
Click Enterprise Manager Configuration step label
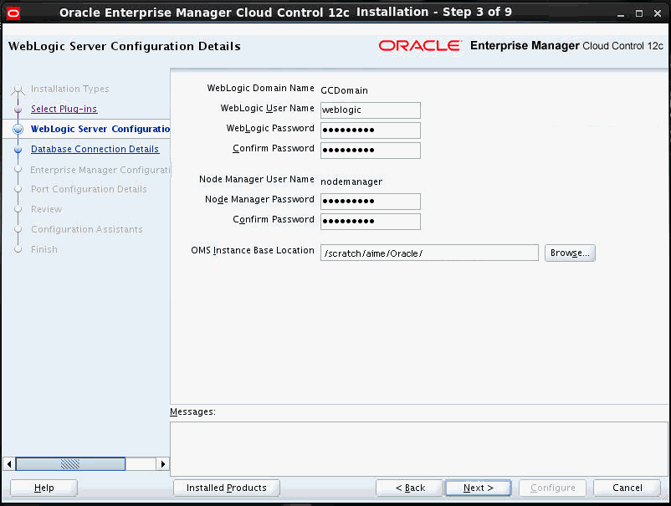click(x=100, y=170)
